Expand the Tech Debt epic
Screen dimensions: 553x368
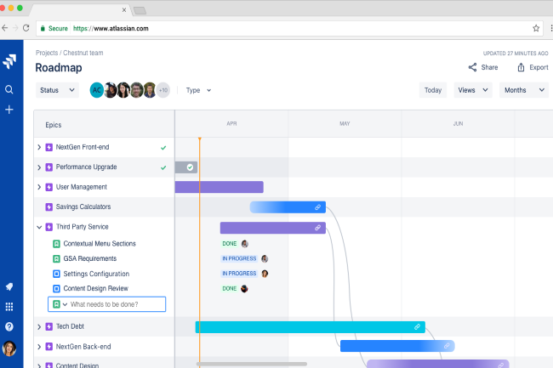click(39, 327)
